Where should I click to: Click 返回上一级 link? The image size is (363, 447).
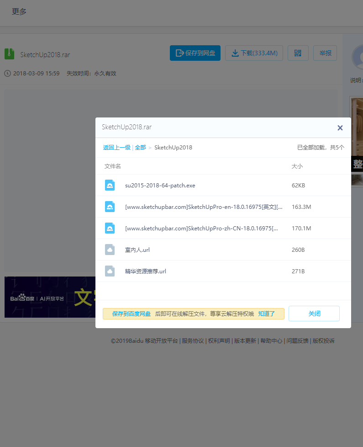pyautogui.click(x=117, y=147)
